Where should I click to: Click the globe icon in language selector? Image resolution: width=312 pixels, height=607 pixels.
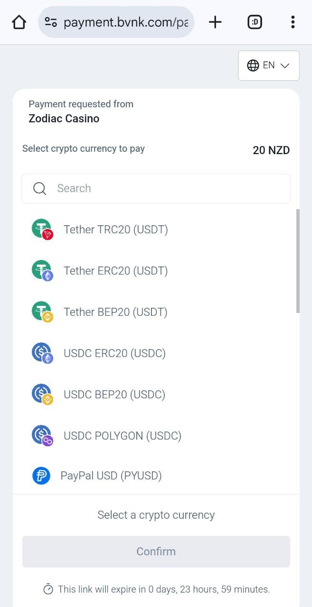tap(253, 65)
